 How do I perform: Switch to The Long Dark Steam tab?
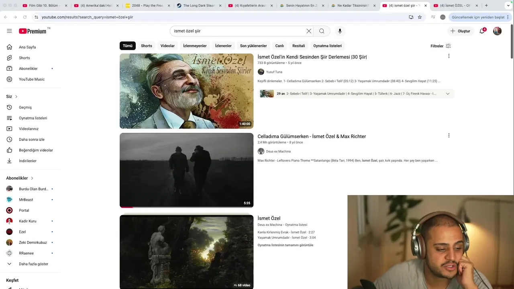[x=199, y=6]
